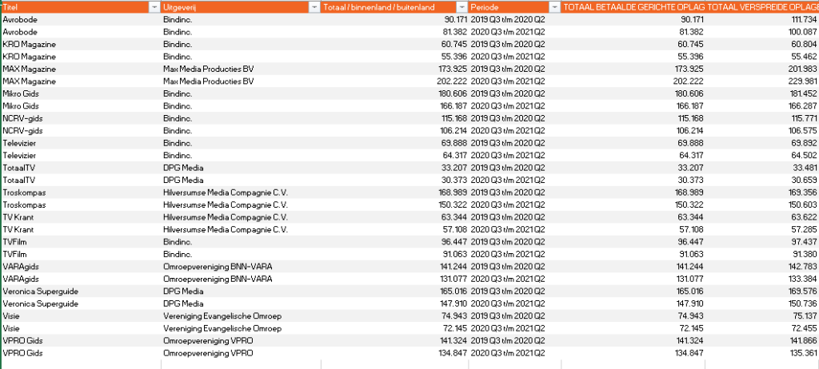The height and width of the screenshot is (369, 819).
Task: Click the 75.137 Visie cell
Action: [762, 316]
